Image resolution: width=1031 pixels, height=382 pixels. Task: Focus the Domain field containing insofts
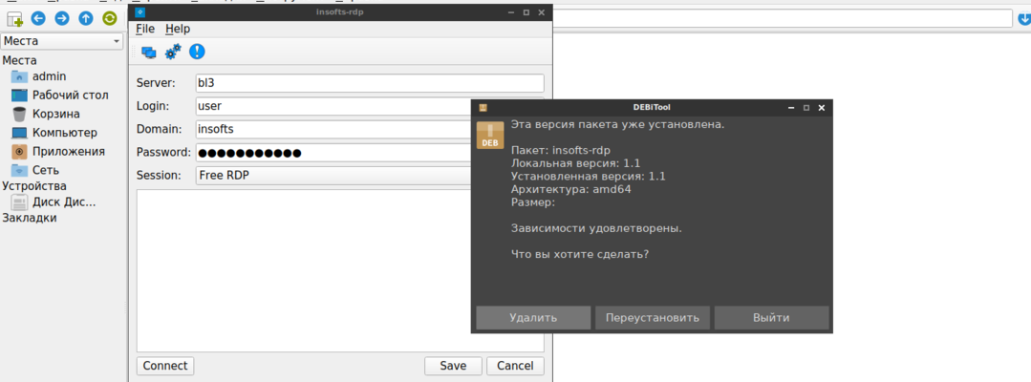click(370, 130)
